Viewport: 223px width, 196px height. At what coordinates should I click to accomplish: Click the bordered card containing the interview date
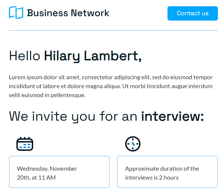[x=59, y=172]
